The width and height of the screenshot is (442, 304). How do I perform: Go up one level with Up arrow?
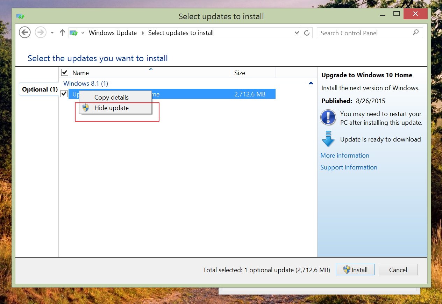click(x=63, y=32)
